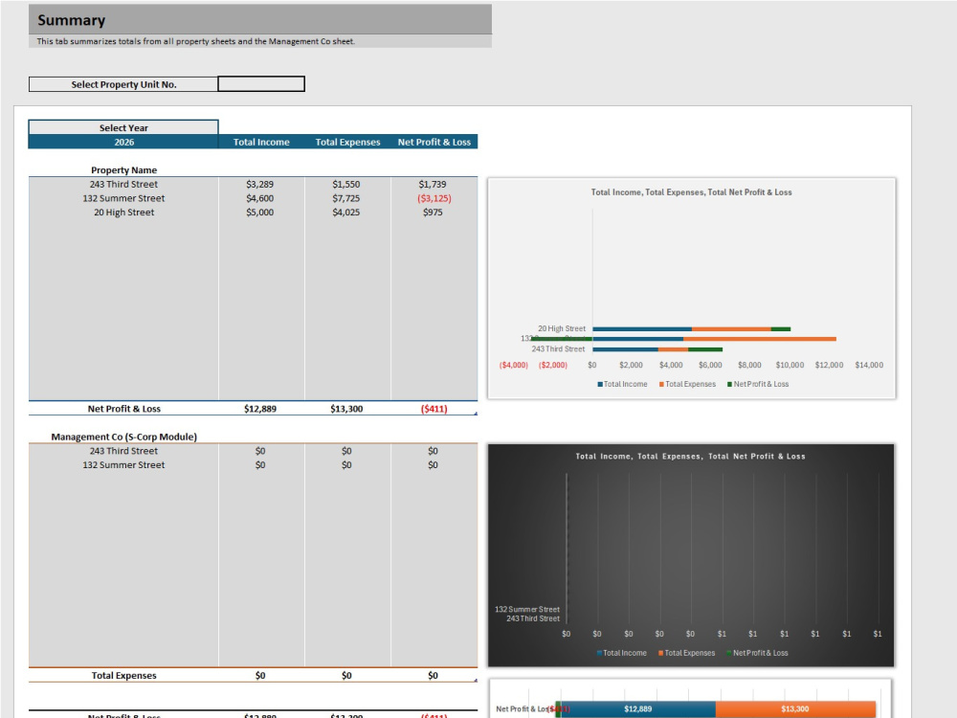The height and width of the screenshot is (718, 957).
Task: Select the Net Profit & Loss column header
Action: (x=434, y=142)
